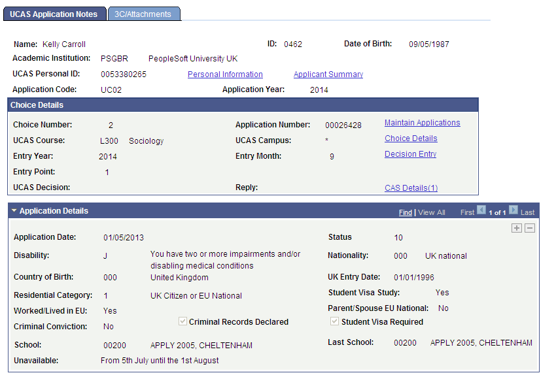Select the application number 00026428
This screenshot has height=375, width=556.
343,125
